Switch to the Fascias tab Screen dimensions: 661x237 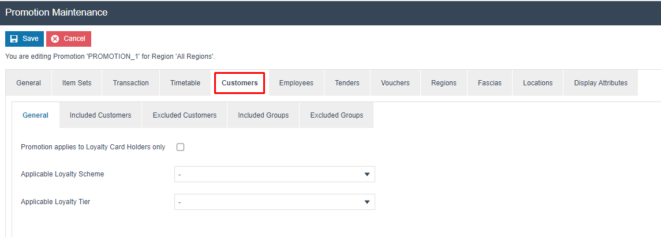click(x=490, y=83)
